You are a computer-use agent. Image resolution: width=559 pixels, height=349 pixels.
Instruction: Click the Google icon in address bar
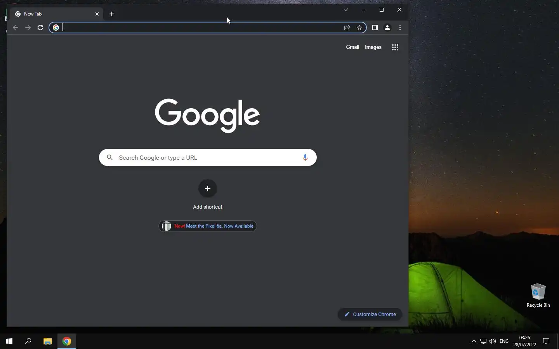[x=56, y=28]
